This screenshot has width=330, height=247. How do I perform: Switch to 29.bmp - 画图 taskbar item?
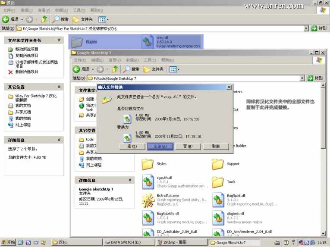(182, 243)
